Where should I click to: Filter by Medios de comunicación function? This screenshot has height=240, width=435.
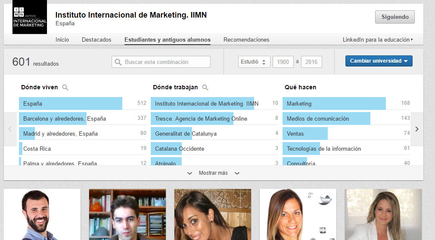click(346, 118)
